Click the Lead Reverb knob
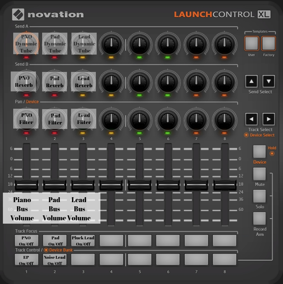 coord(83,82)
